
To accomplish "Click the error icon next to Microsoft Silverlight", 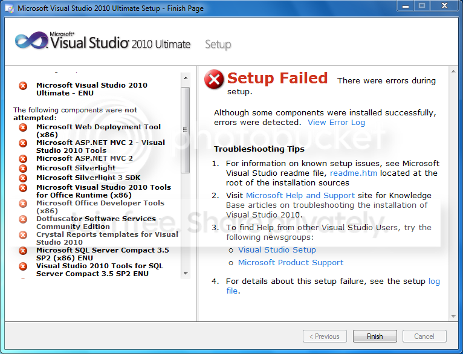I will pos(23,168).
